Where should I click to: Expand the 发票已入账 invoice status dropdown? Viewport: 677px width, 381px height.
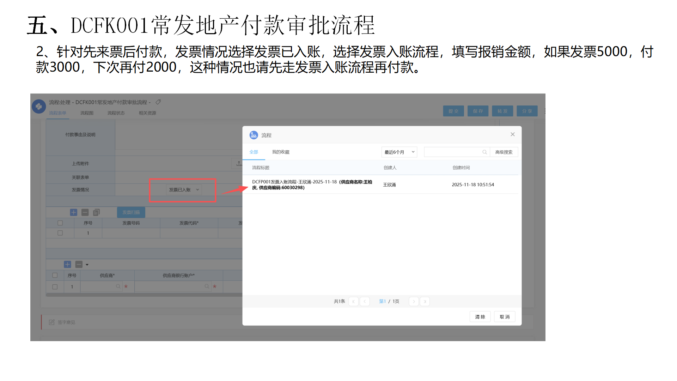[x=184, y=190]
